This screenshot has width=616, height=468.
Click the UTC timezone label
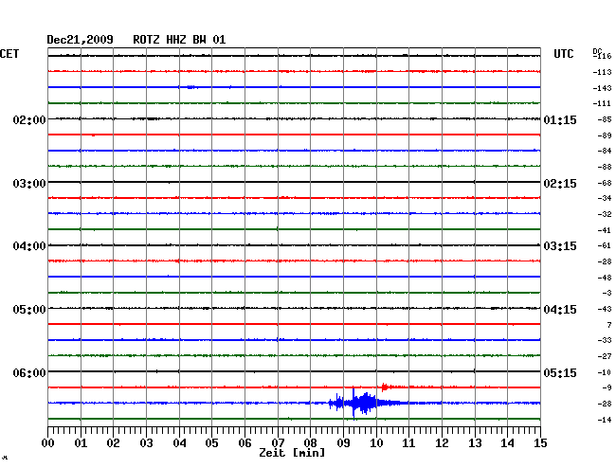pyautogui.click(x=563, y=54)
